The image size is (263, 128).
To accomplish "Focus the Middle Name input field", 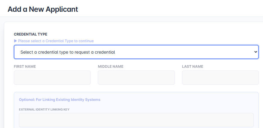I will [136, 78].
